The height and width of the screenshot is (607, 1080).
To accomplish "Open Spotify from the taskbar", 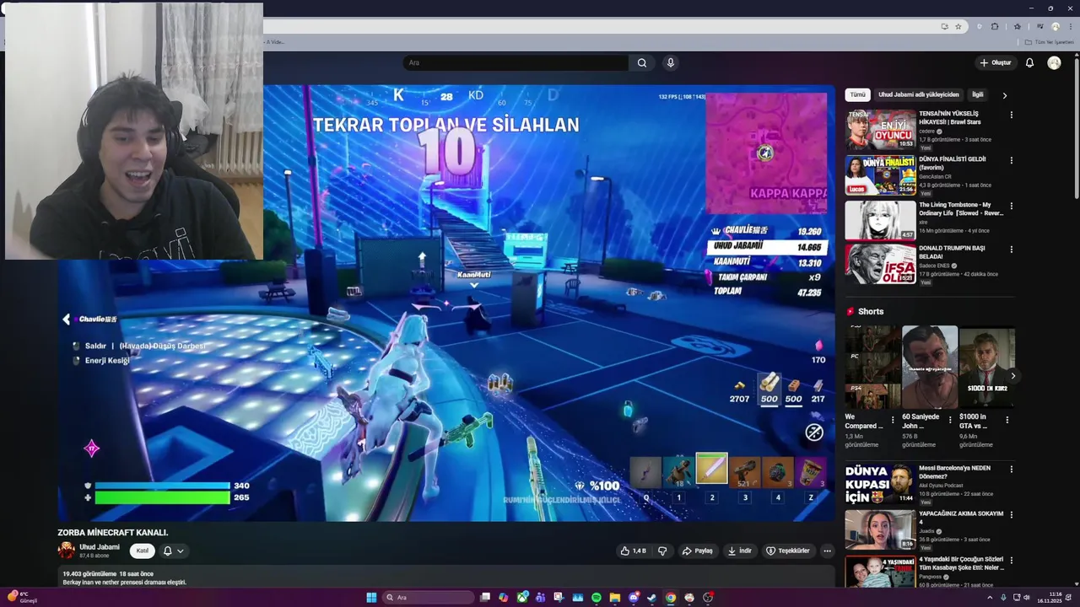I will [597, 597].
